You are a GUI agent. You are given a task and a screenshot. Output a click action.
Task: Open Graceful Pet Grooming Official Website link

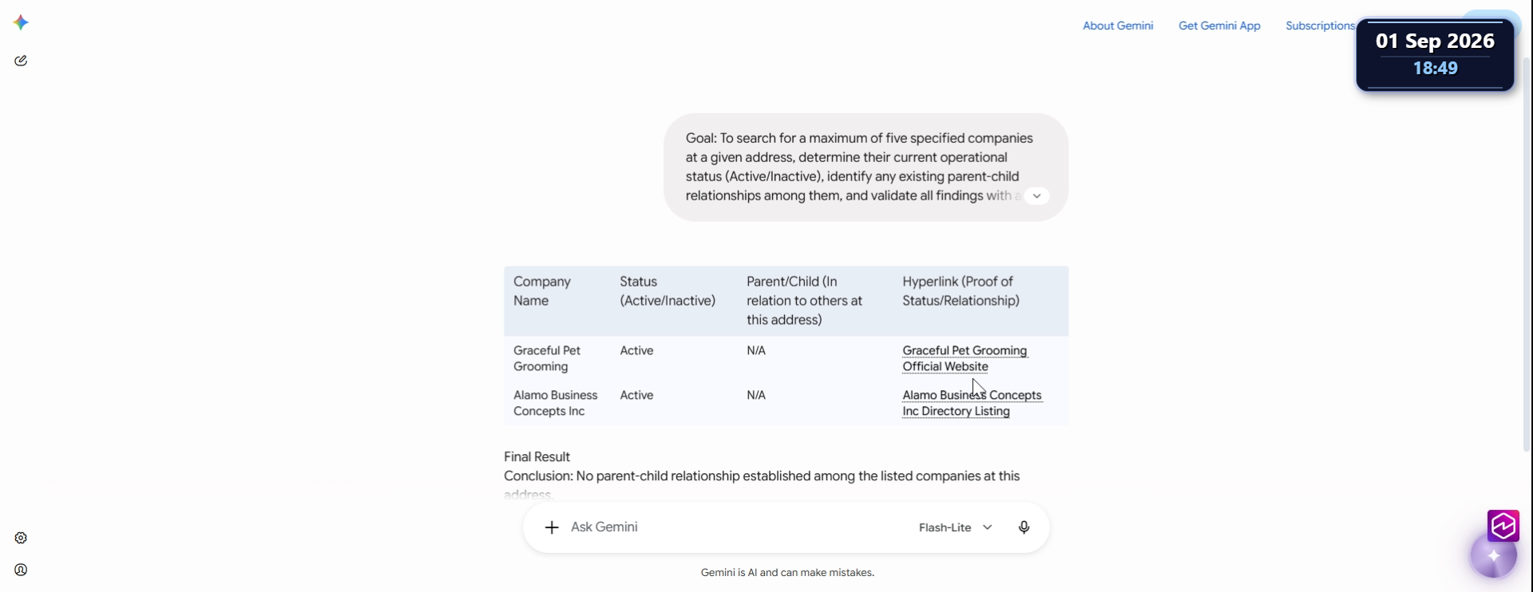[x=965, y=358]
